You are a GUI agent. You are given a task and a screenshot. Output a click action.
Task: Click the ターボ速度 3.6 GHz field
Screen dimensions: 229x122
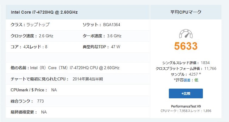click(102, 36)
